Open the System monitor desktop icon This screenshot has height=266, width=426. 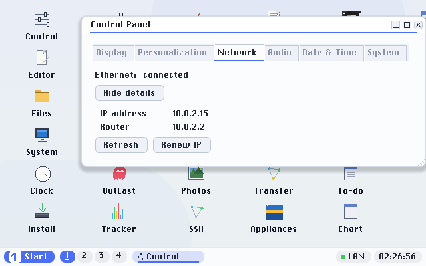(x=42, y=142)
